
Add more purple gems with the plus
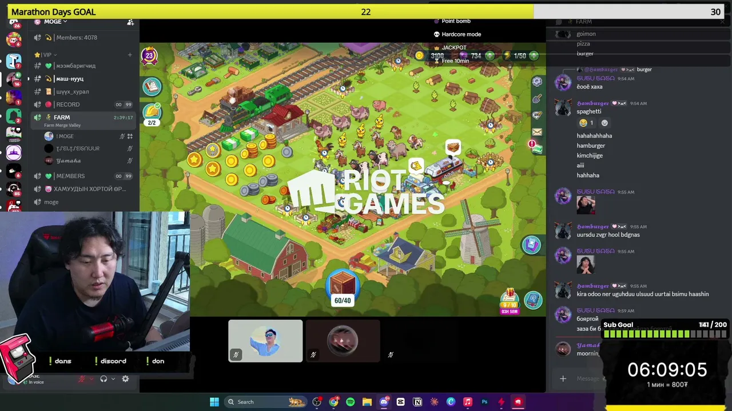coord(490,55)
